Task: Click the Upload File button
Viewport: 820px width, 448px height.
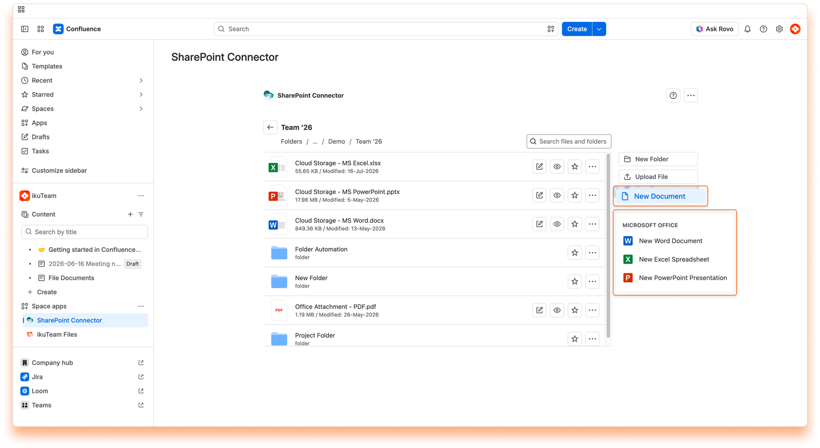Action: (x=658, y=177)
